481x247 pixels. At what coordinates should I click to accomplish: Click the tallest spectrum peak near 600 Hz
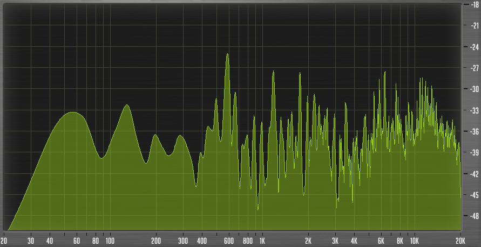[x=227, y=54]
